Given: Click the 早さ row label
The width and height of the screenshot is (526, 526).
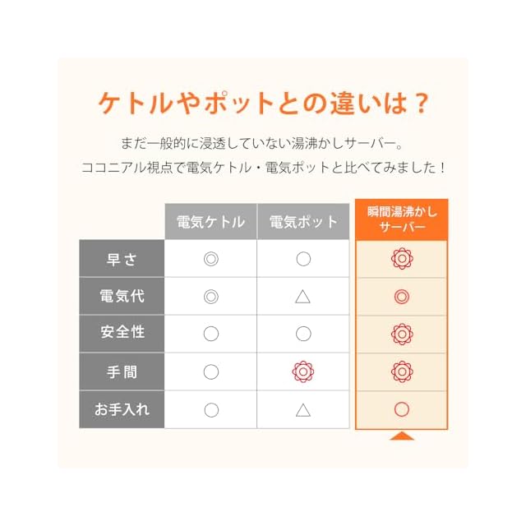Looking at the screenshot, I should 122,259.
